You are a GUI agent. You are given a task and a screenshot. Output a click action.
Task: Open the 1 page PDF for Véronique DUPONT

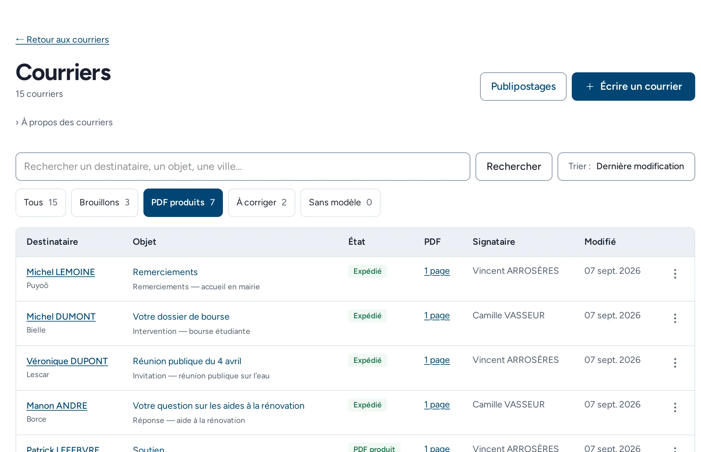pyautogui.click(x=437, y=360)
